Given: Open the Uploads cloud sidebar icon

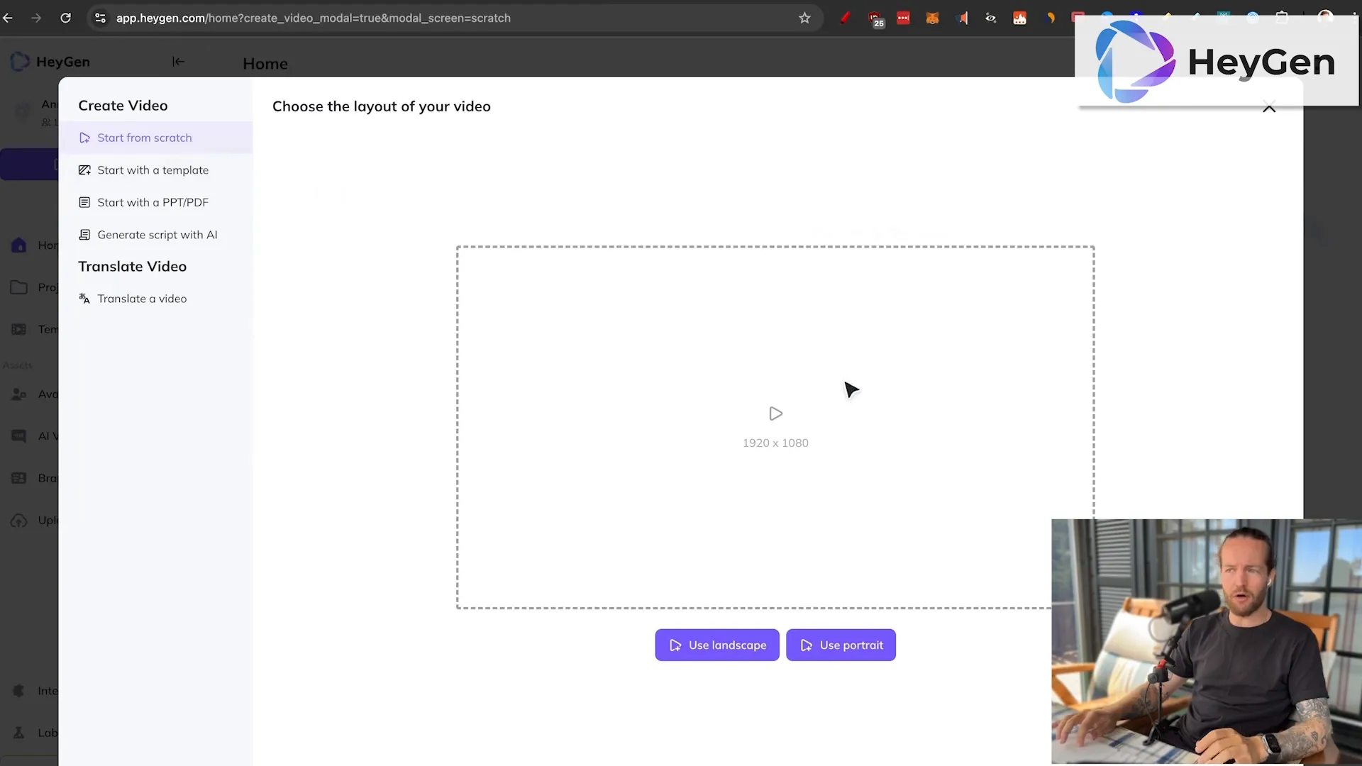Looking at the screenshot, I should pyautogui.click(x=19, y=520).
